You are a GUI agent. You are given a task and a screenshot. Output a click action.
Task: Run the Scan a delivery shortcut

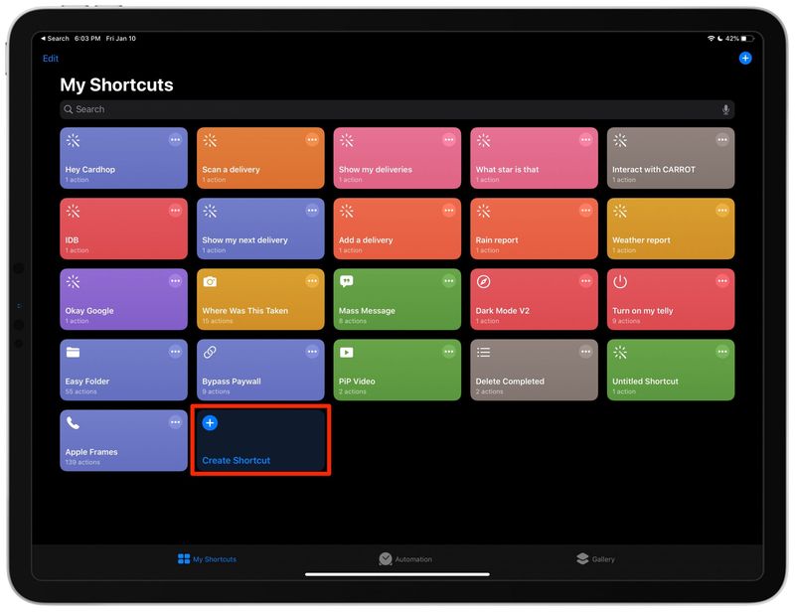260,158
